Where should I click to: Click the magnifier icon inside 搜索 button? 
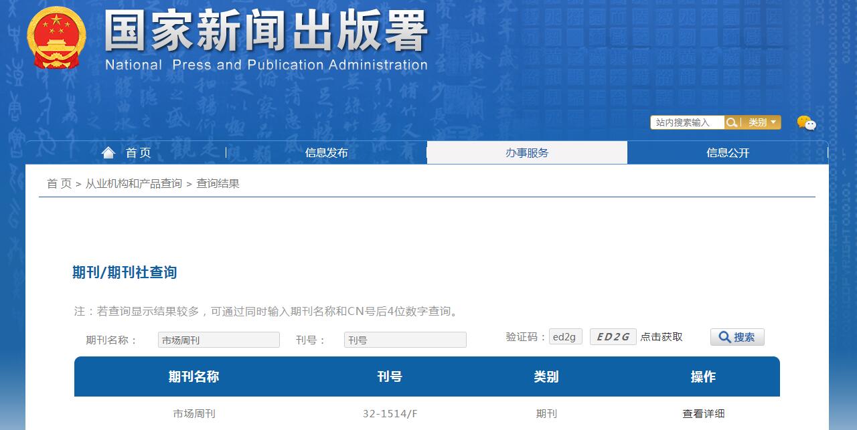coord(724,337)
